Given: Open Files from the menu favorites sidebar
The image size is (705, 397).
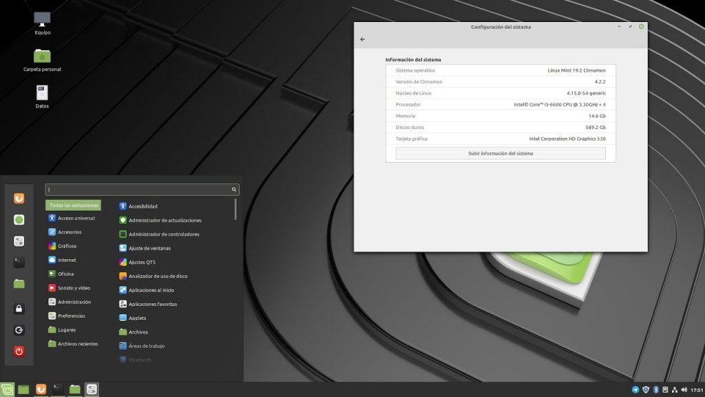Looking at the screenshot, I should click(x=19, y=283).
